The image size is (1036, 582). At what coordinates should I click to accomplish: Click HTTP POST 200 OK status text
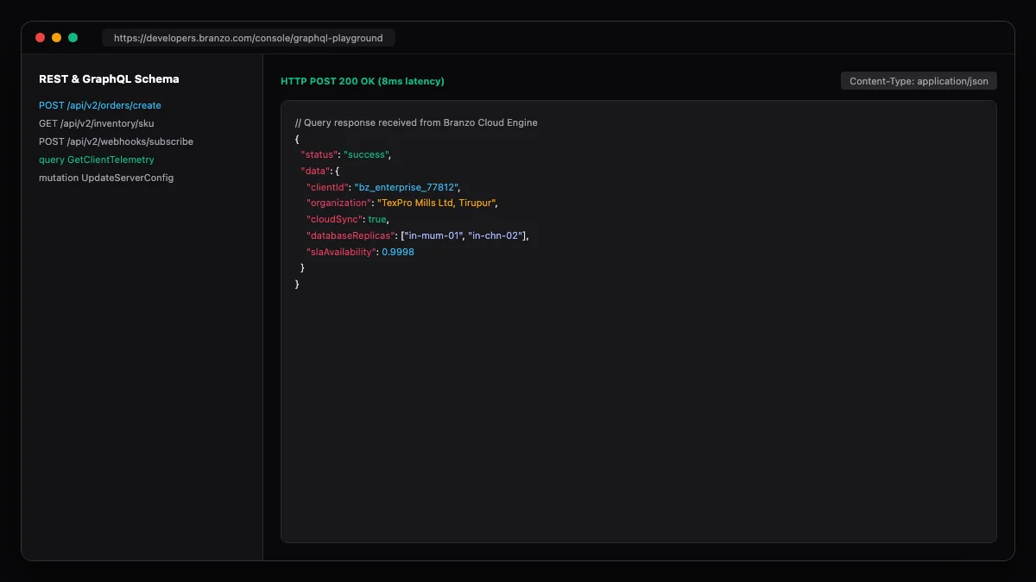point(363,81)
